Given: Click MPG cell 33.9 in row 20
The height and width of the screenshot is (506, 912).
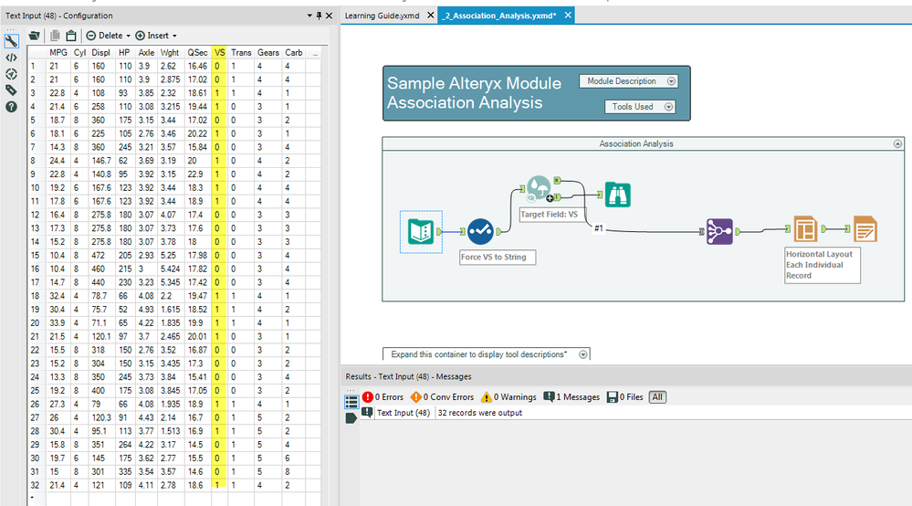Looking at the screenshot, I should click(x=57, y=322).
